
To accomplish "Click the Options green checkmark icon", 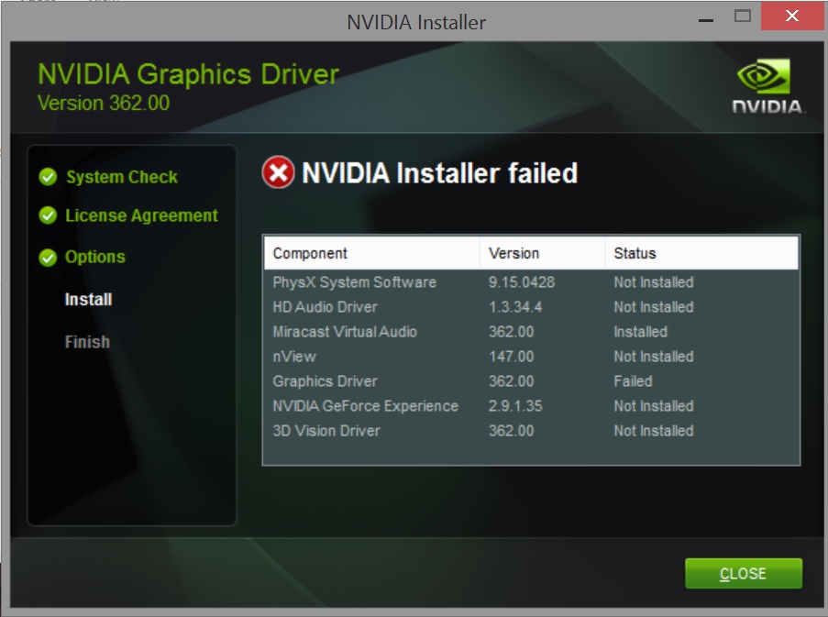I will (x=48, y=258).
